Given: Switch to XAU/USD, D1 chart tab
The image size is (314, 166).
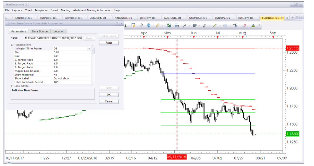Looking at the screenshot, I should tap(23, 18).
